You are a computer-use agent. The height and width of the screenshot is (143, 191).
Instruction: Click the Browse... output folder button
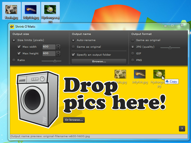coord(99,61)
